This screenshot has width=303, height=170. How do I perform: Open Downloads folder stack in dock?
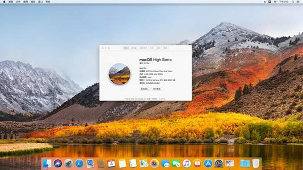[x=245, y=163]
